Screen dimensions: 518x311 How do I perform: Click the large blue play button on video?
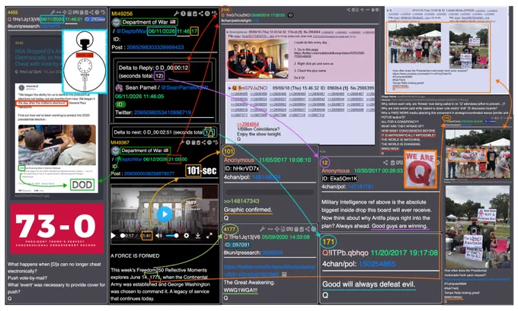(165, 214)
